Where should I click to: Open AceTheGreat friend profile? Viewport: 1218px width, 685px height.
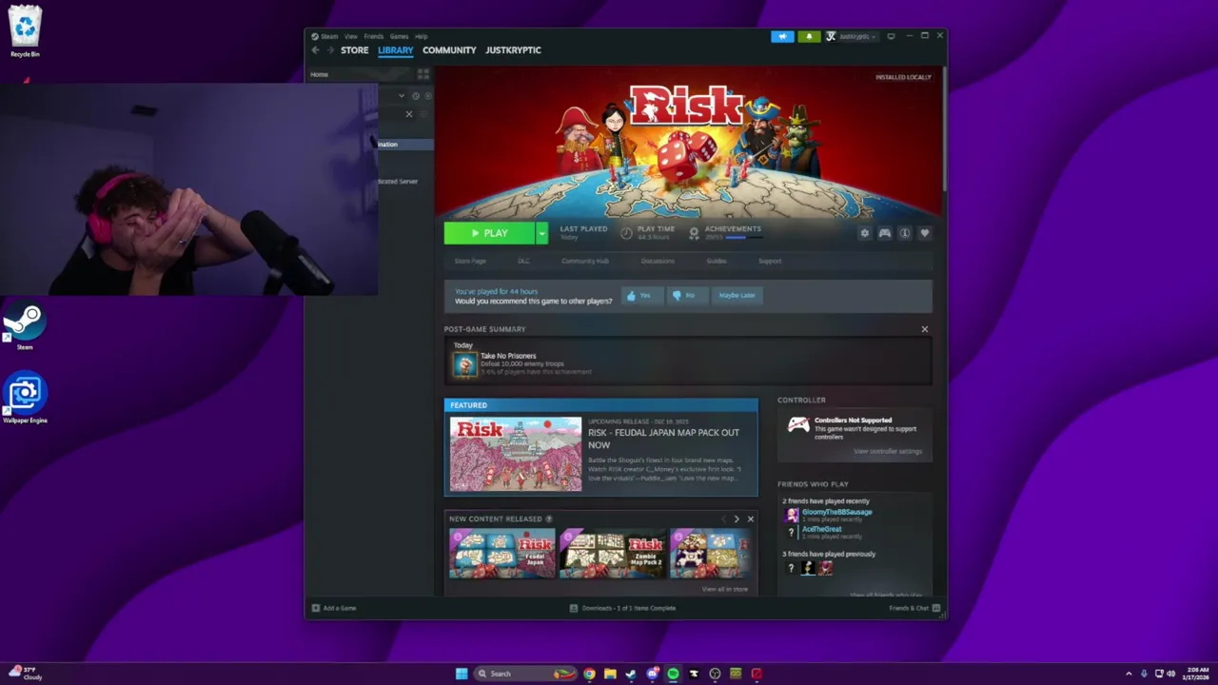point(821,529)
